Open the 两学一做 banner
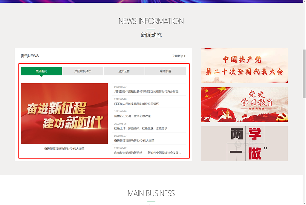Image resolution: width=306 pixels, height=205 pixels. [x=244, y=144]
